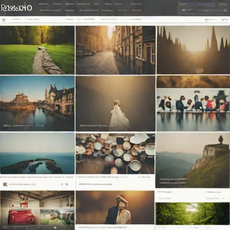Open the blurred golden strip photo
This screenshot has height=230, width=230.
(193, 82)
